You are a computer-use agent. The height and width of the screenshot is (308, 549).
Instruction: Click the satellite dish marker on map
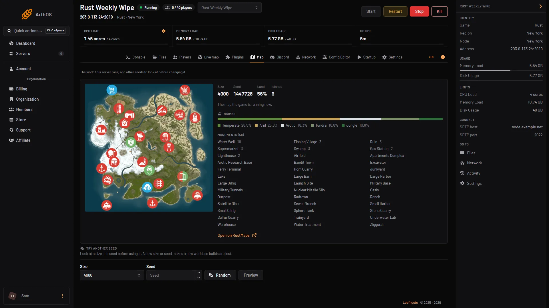click(140, 136)
